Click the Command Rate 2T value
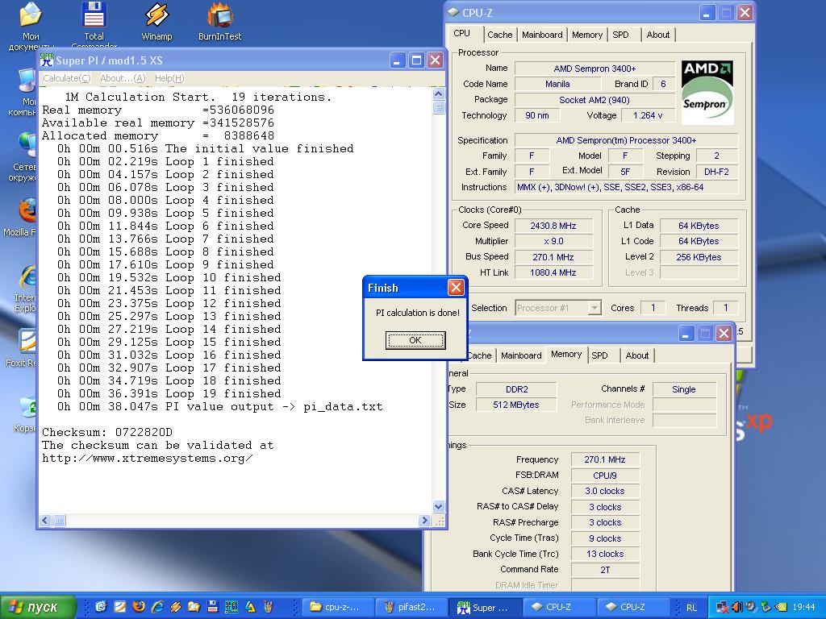Image resolution: width=826 pixels, height=619 pixels. click(605, 570)
